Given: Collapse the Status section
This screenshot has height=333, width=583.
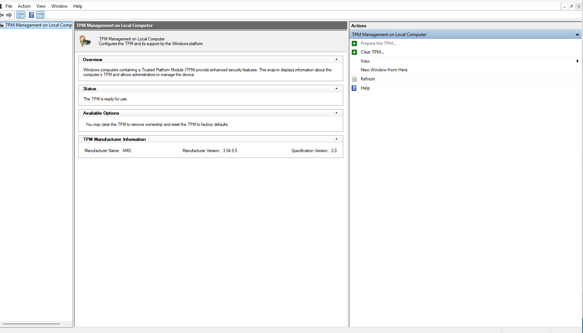Looking at the screenshot, I should click(336, 88).
